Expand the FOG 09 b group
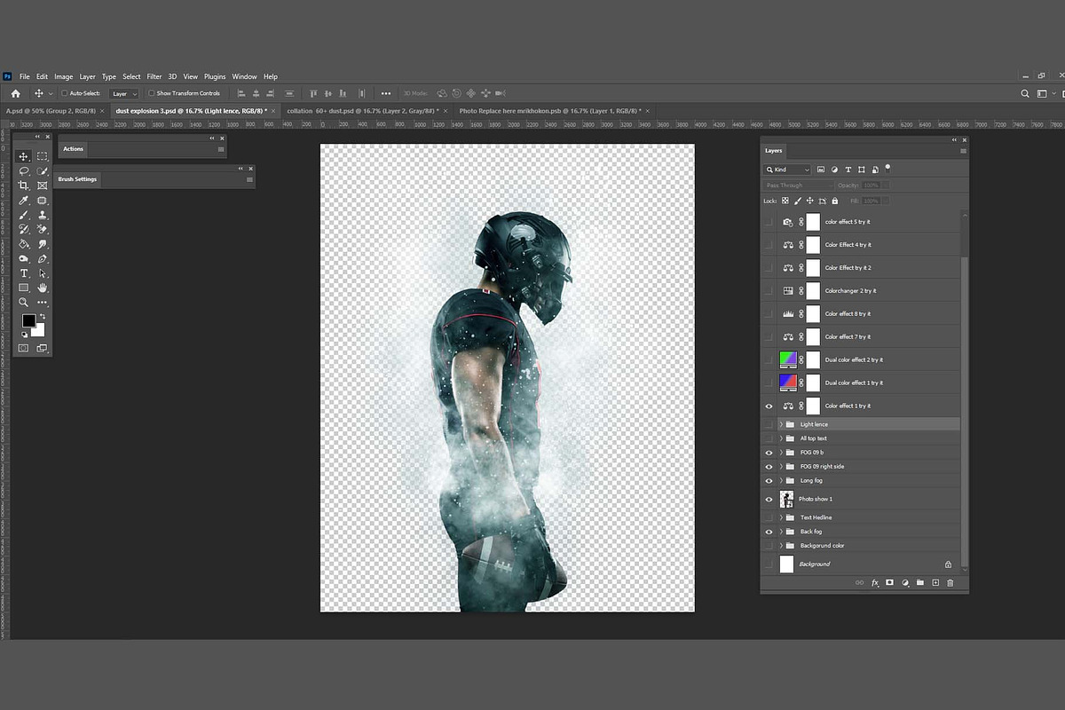The image size is (1065, 710). 781,453
